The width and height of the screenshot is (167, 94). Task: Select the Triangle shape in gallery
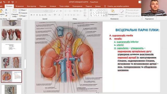(91, 13)
